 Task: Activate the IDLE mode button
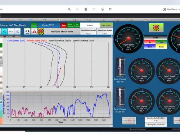11,31
